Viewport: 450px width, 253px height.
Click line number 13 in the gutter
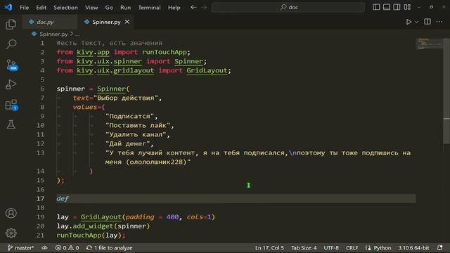coord(41,153)
